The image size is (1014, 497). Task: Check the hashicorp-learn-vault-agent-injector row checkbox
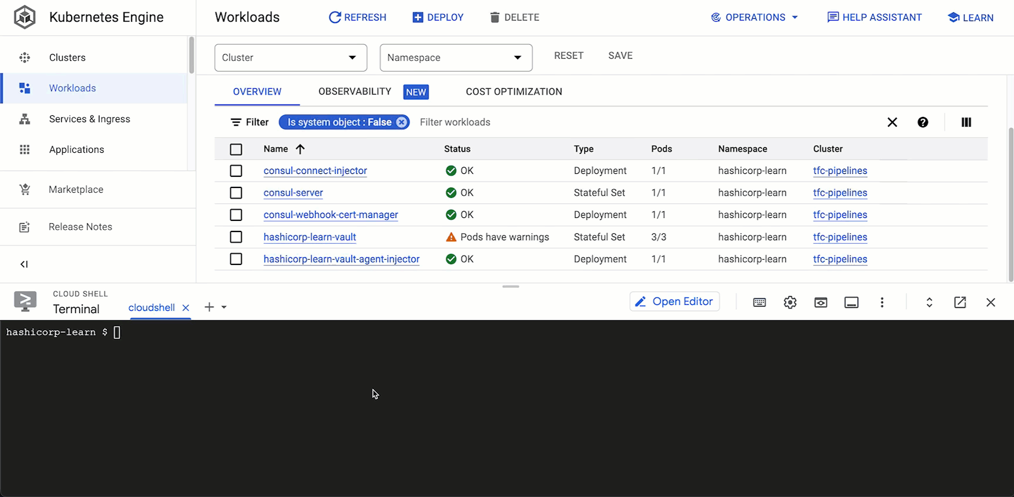point(236,259)
